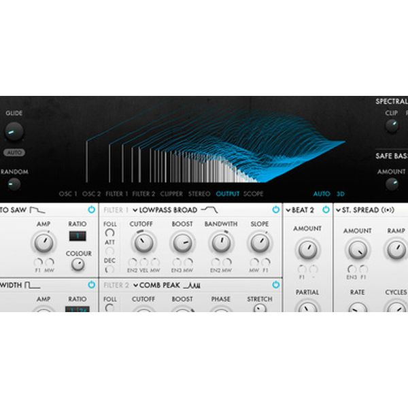Image resolution: width=408 pixels, height=408 pixels.
Task: Click the Filter 1 Slope knob
Action: [259, 242]
